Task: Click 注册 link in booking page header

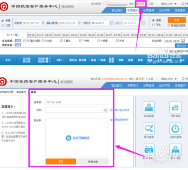Action: pyautogui.click(x=151, y=4)
